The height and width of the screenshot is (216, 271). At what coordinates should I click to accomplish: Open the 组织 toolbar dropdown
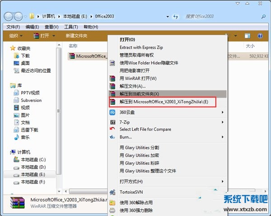click(x=16, y=36)
